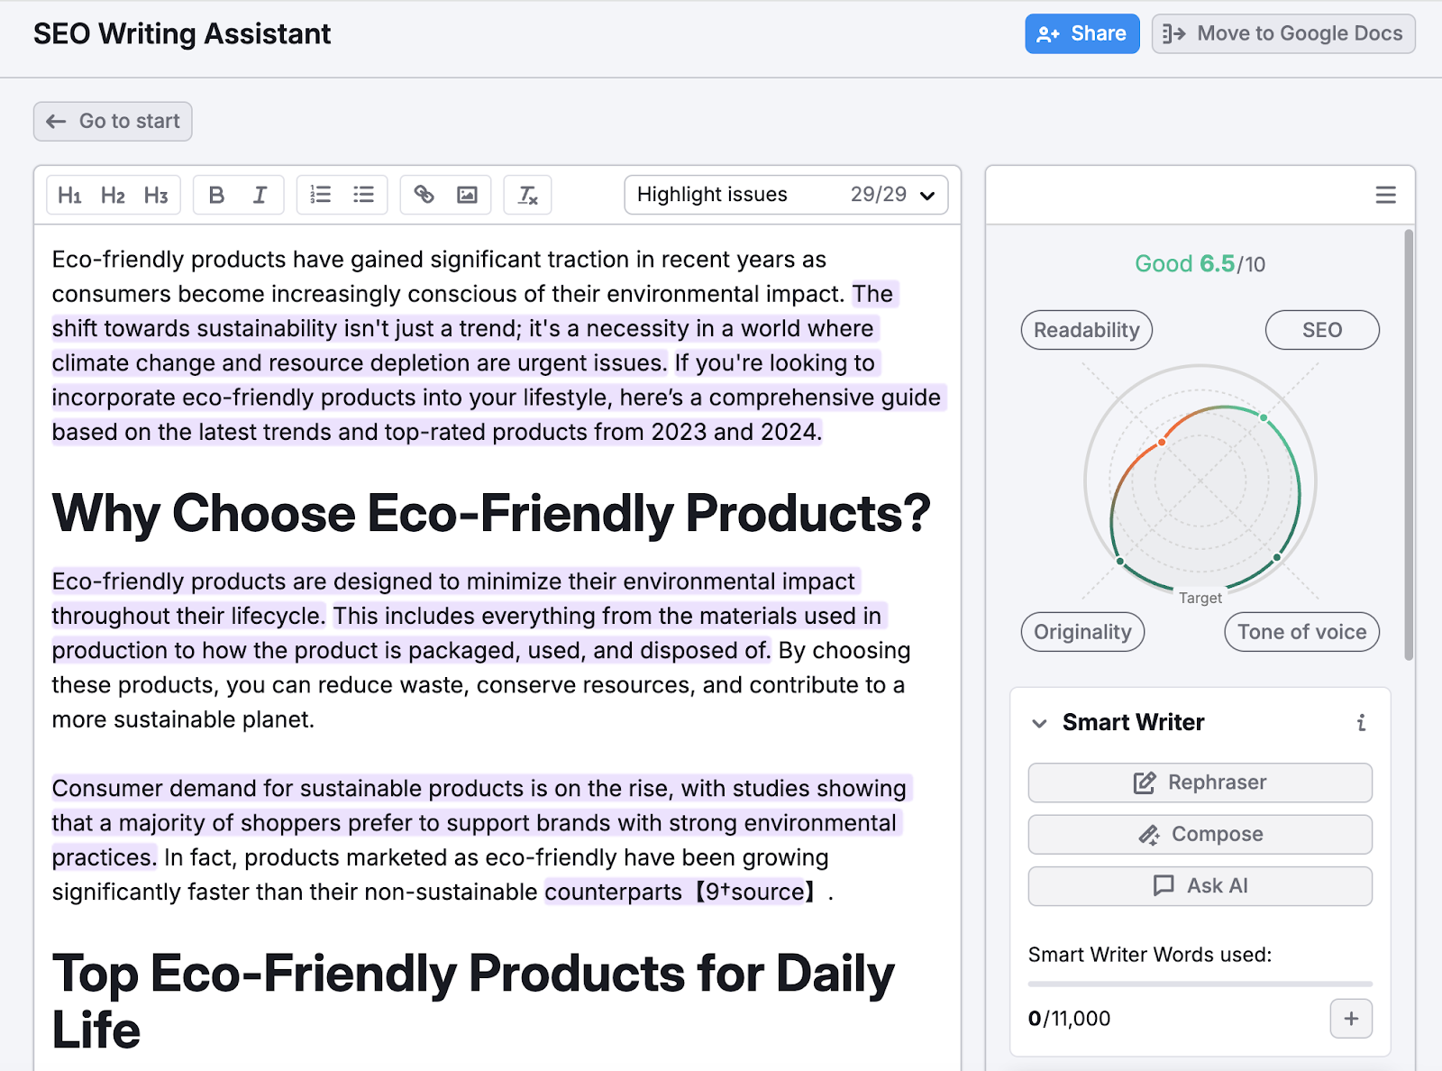Screen dimensions: 1442x1071
Task: Apply Heading 2 formatting
Action: 113,195
